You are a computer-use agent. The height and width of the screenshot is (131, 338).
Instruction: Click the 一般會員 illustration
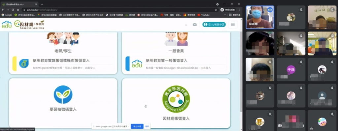[176, 39]
